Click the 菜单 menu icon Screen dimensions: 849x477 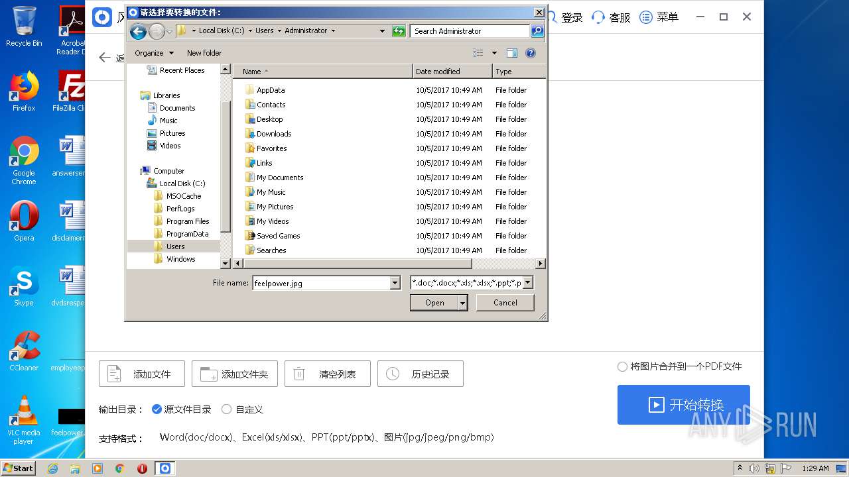(x=646, y=17)
